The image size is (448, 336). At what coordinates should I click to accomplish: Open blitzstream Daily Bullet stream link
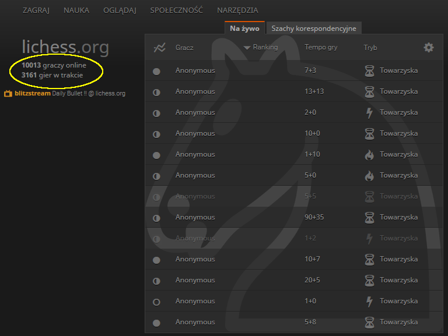pyautogui.click(x=70, y=93)
